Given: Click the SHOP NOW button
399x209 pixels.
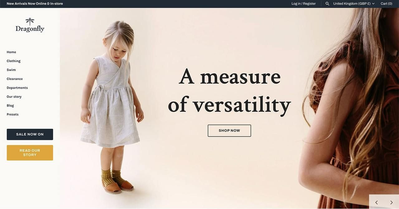Looking at the screenshot, I should [229, 131].
